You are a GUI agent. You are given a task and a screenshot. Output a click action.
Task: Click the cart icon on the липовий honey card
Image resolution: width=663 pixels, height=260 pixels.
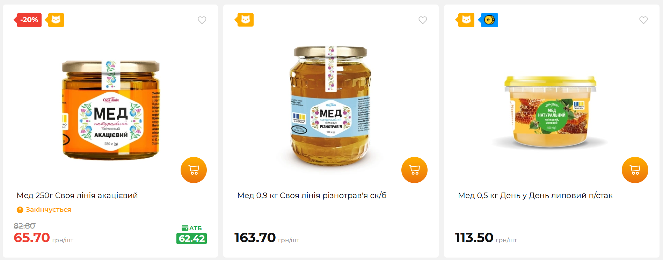pyautogui.click(x=635, y=170)
